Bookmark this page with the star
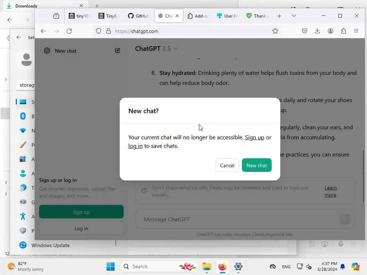The height and width of the screenshot is (275, 367). pos(275,31)
